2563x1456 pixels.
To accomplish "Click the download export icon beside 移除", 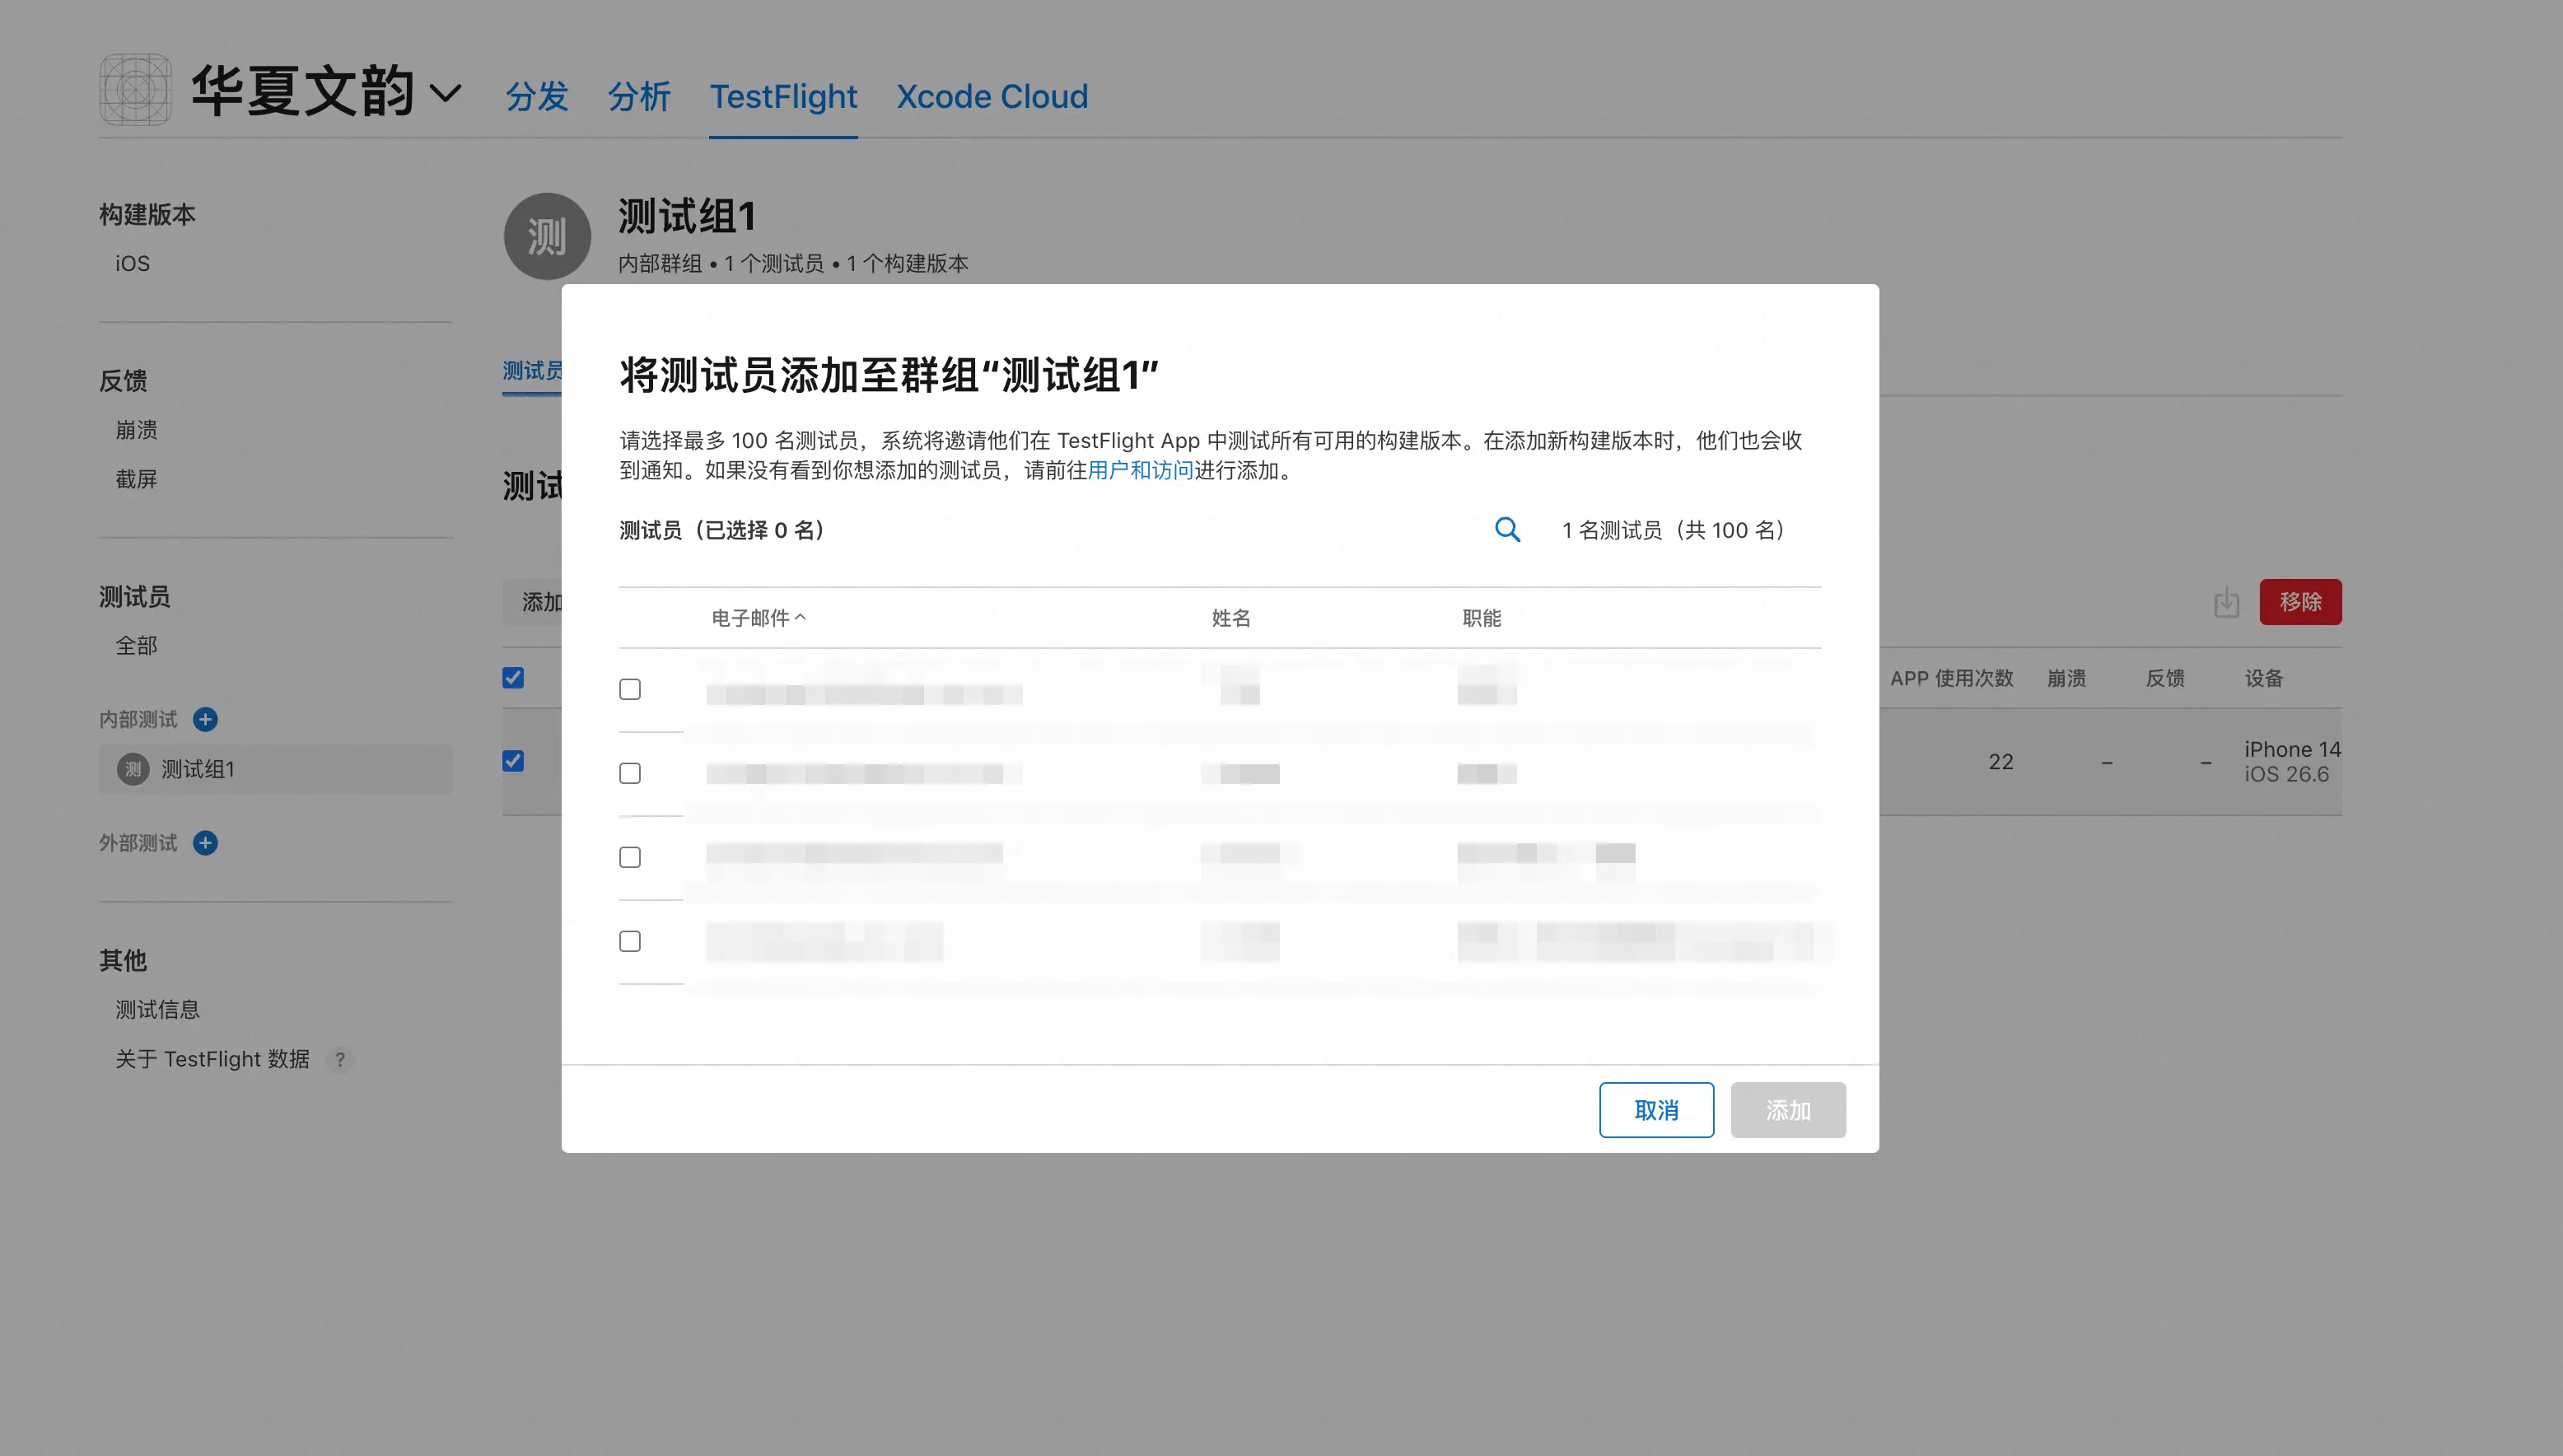I will click(2226, 602).
